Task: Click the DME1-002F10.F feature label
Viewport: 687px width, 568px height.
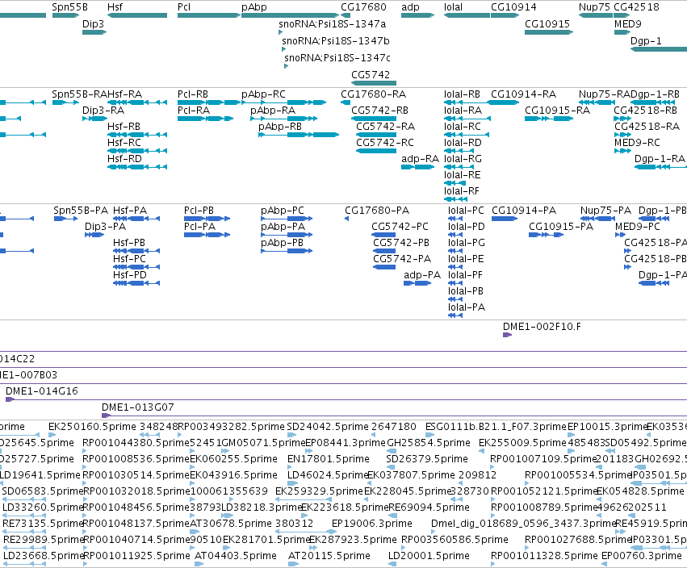Action: 542,327
